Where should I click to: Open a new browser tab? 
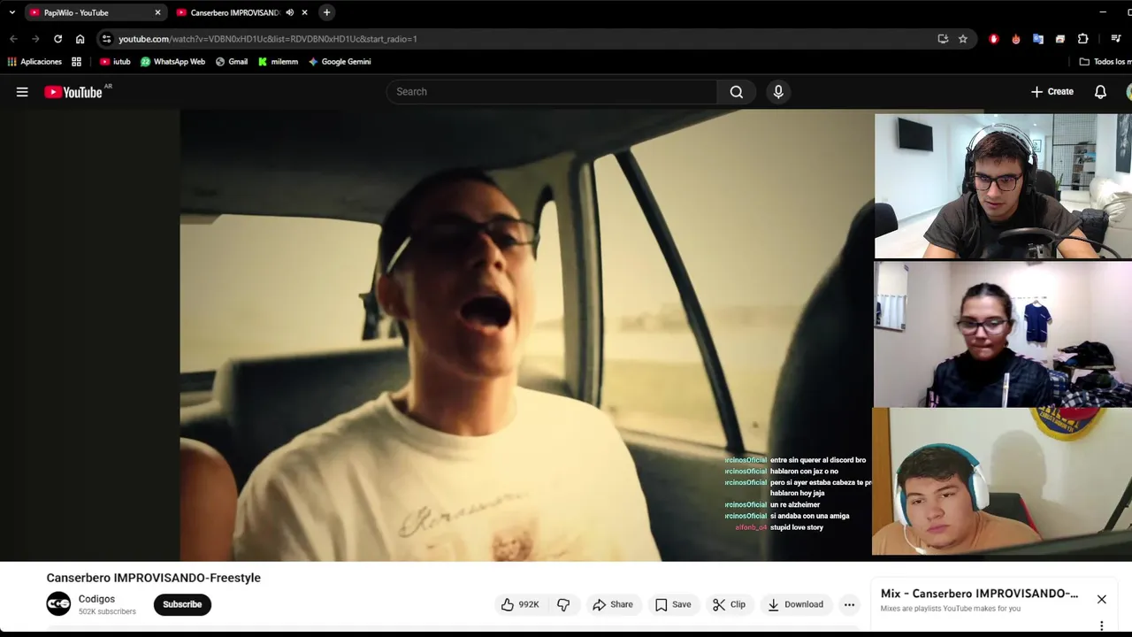[x=326, y=12]
